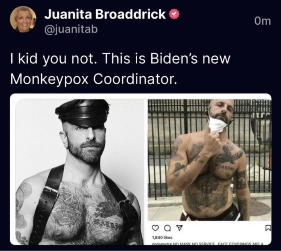Open the color Instagram photo on right

click(209, 160)
